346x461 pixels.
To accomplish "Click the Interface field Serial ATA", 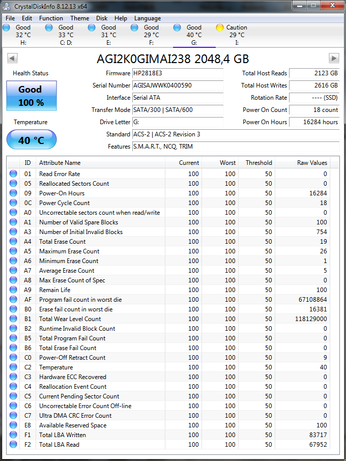I will 178,98.
